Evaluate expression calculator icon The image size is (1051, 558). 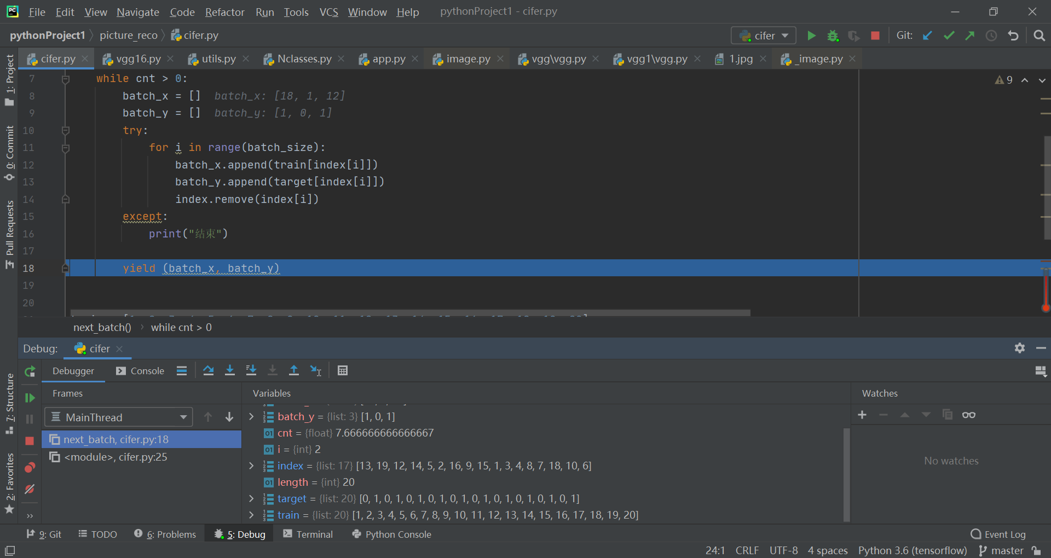coord(343,371)
